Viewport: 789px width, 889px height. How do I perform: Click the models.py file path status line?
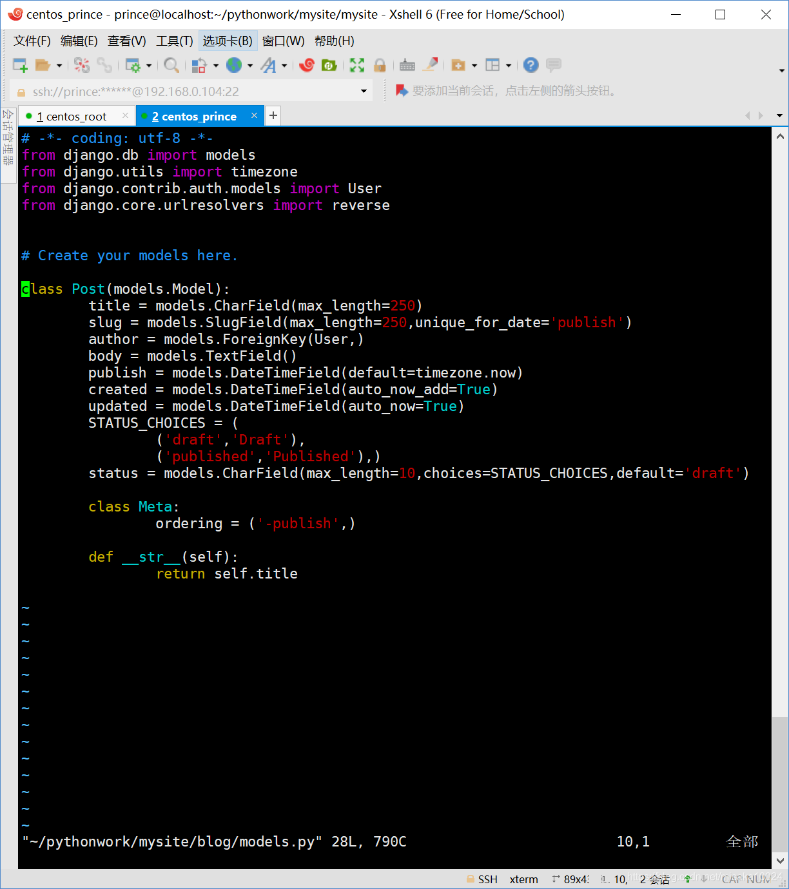point(214,842)
